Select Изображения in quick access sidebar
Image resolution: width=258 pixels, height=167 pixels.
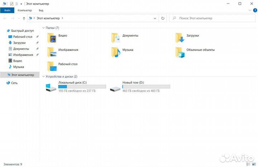tap(23, 55)
